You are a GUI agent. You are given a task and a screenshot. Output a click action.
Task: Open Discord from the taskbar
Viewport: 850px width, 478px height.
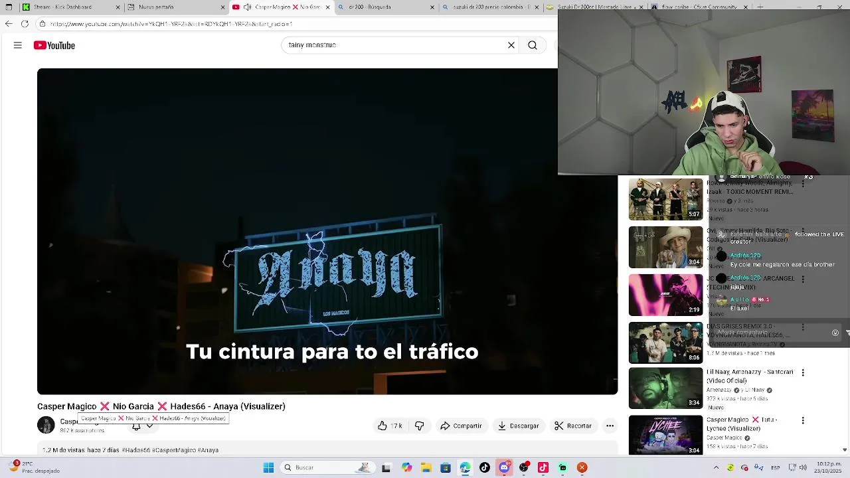(x=504, y=467)
